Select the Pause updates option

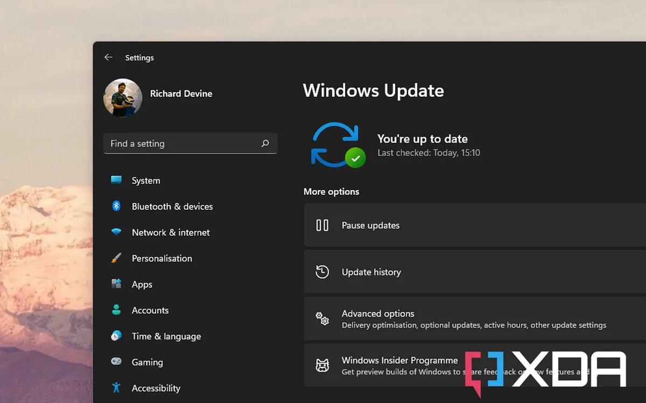point(475,225)
